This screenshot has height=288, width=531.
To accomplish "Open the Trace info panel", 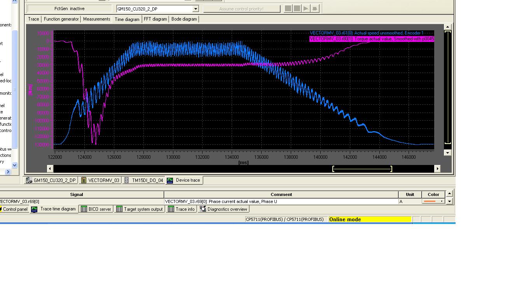I will 182,209.
